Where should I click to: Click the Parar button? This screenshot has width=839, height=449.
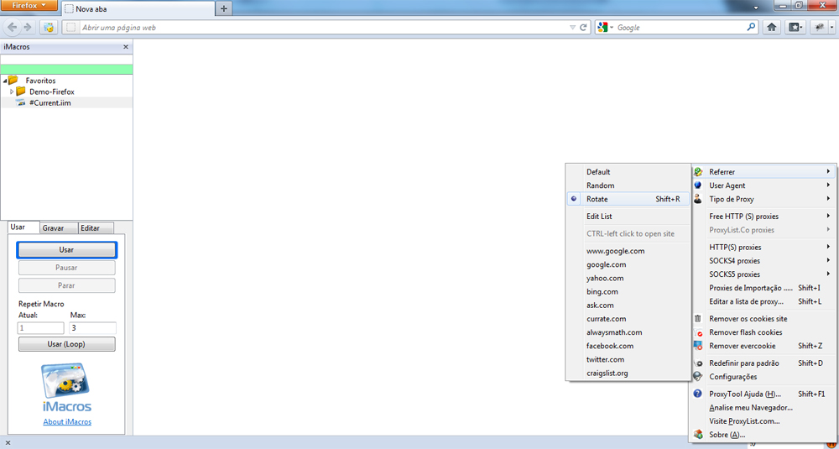pyautogui.click(x=66, y=285)
